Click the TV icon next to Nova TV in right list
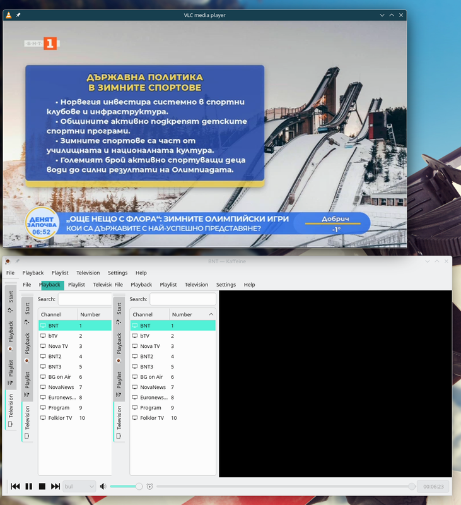Screen dimensions: 461x505 coord(135,346)
